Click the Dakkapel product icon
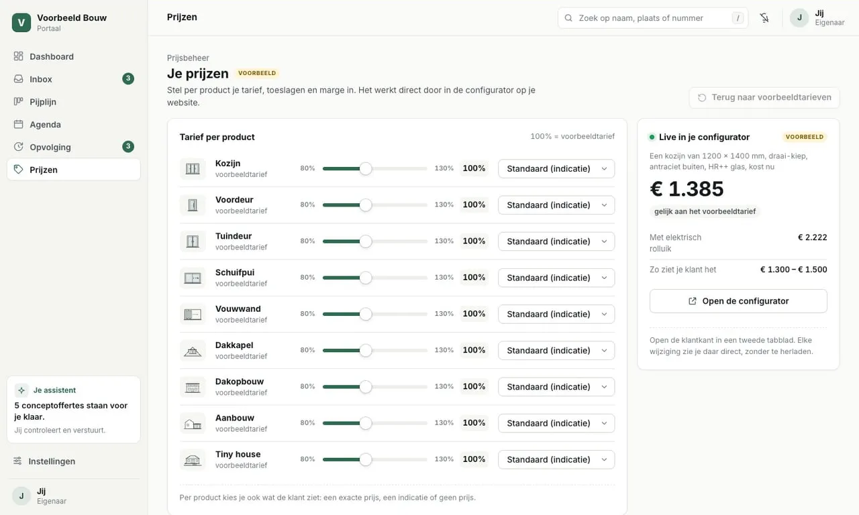This screenshot has height=515, width=859. [193, 350]
